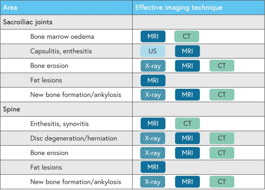265x190 pixels.
Task: Click MRI badge for Fat lesions under Spine
Action: tap(153, 167)
